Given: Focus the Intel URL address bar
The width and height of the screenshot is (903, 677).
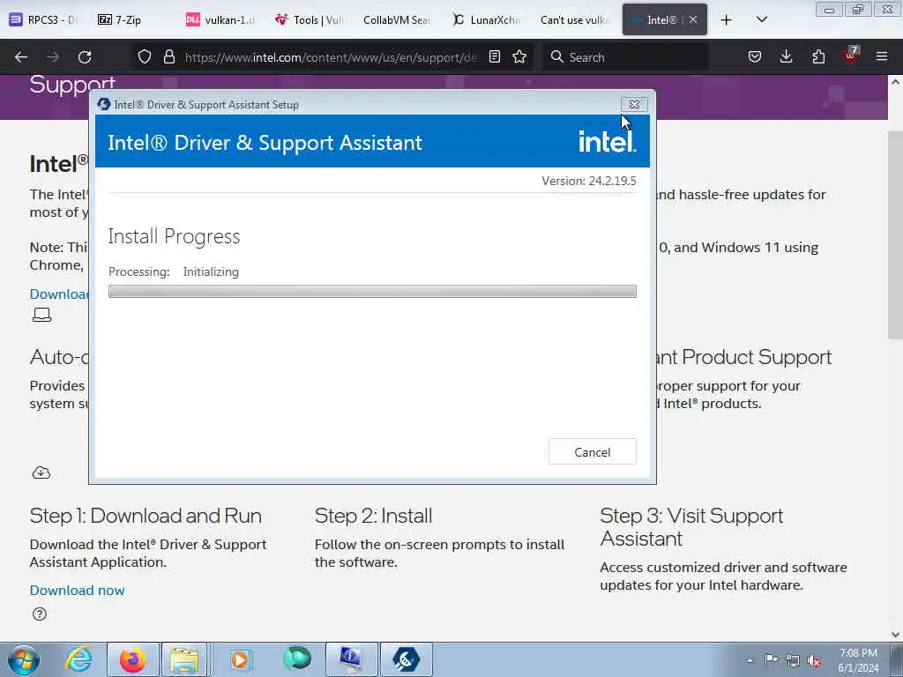Looking at the screenshot, I should click(331, 57).
